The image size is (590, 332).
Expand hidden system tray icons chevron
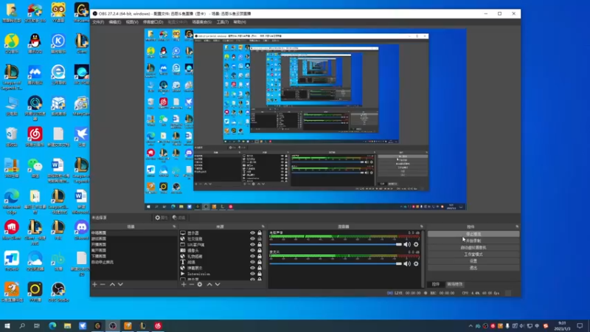tap(471, 326)
